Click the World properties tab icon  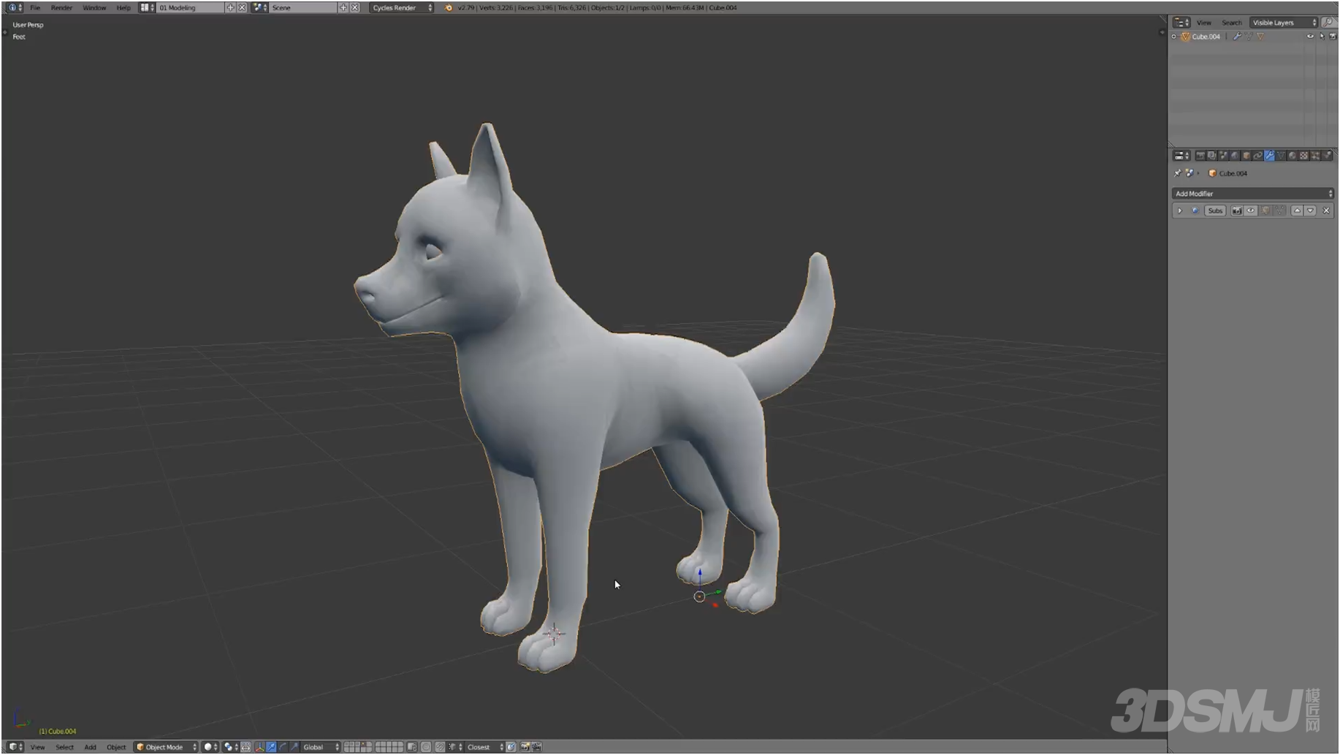pos(1235,156)
